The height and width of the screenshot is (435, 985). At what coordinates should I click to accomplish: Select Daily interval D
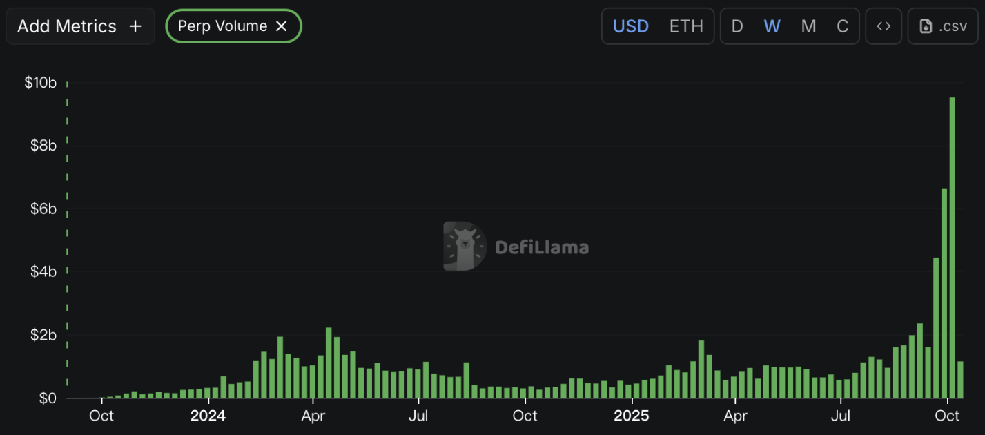737,26
